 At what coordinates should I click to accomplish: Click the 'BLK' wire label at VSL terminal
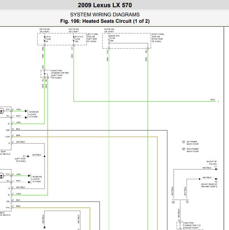[x=18, y=200]
